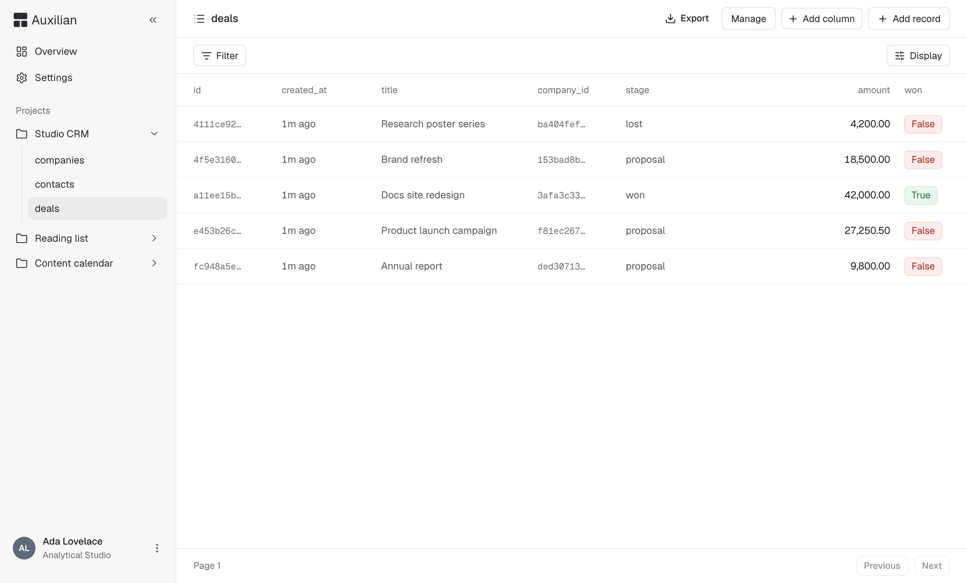Export the deals table
This screenshot has width=967, height=583.
tap(687, 18)
